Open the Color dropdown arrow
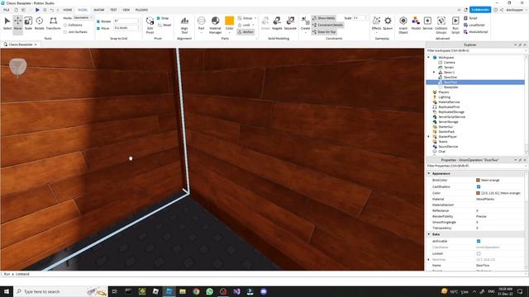This screenshot has height=297, width=529. pyautogui.click(x=230, y=32)
